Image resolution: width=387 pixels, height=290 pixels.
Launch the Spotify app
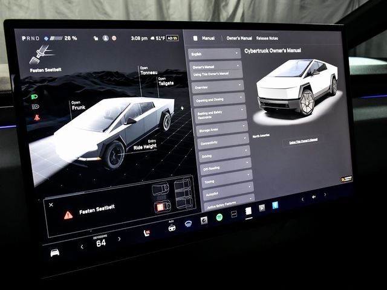[x=219, y=217]
